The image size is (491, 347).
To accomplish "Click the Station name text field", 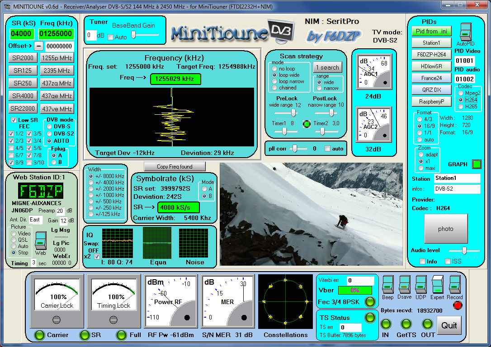I will (457, 178).
